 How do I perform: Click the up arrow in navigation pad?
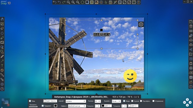(187, 100)
